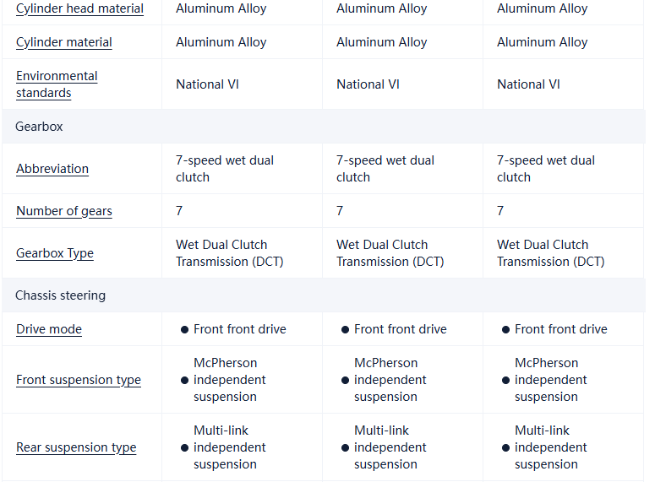Click the second column Front front drive bullet
655x482 pixels.
click(345, 330)
